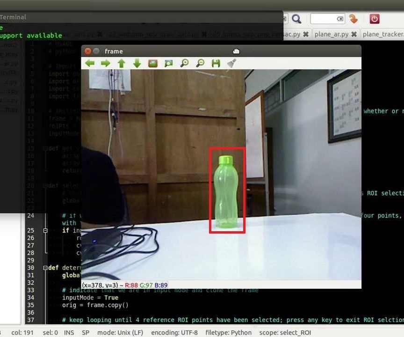This screenshot has width=404, height=337.
Task: Click the orange download arrow icon
Action: pos(353,19)
